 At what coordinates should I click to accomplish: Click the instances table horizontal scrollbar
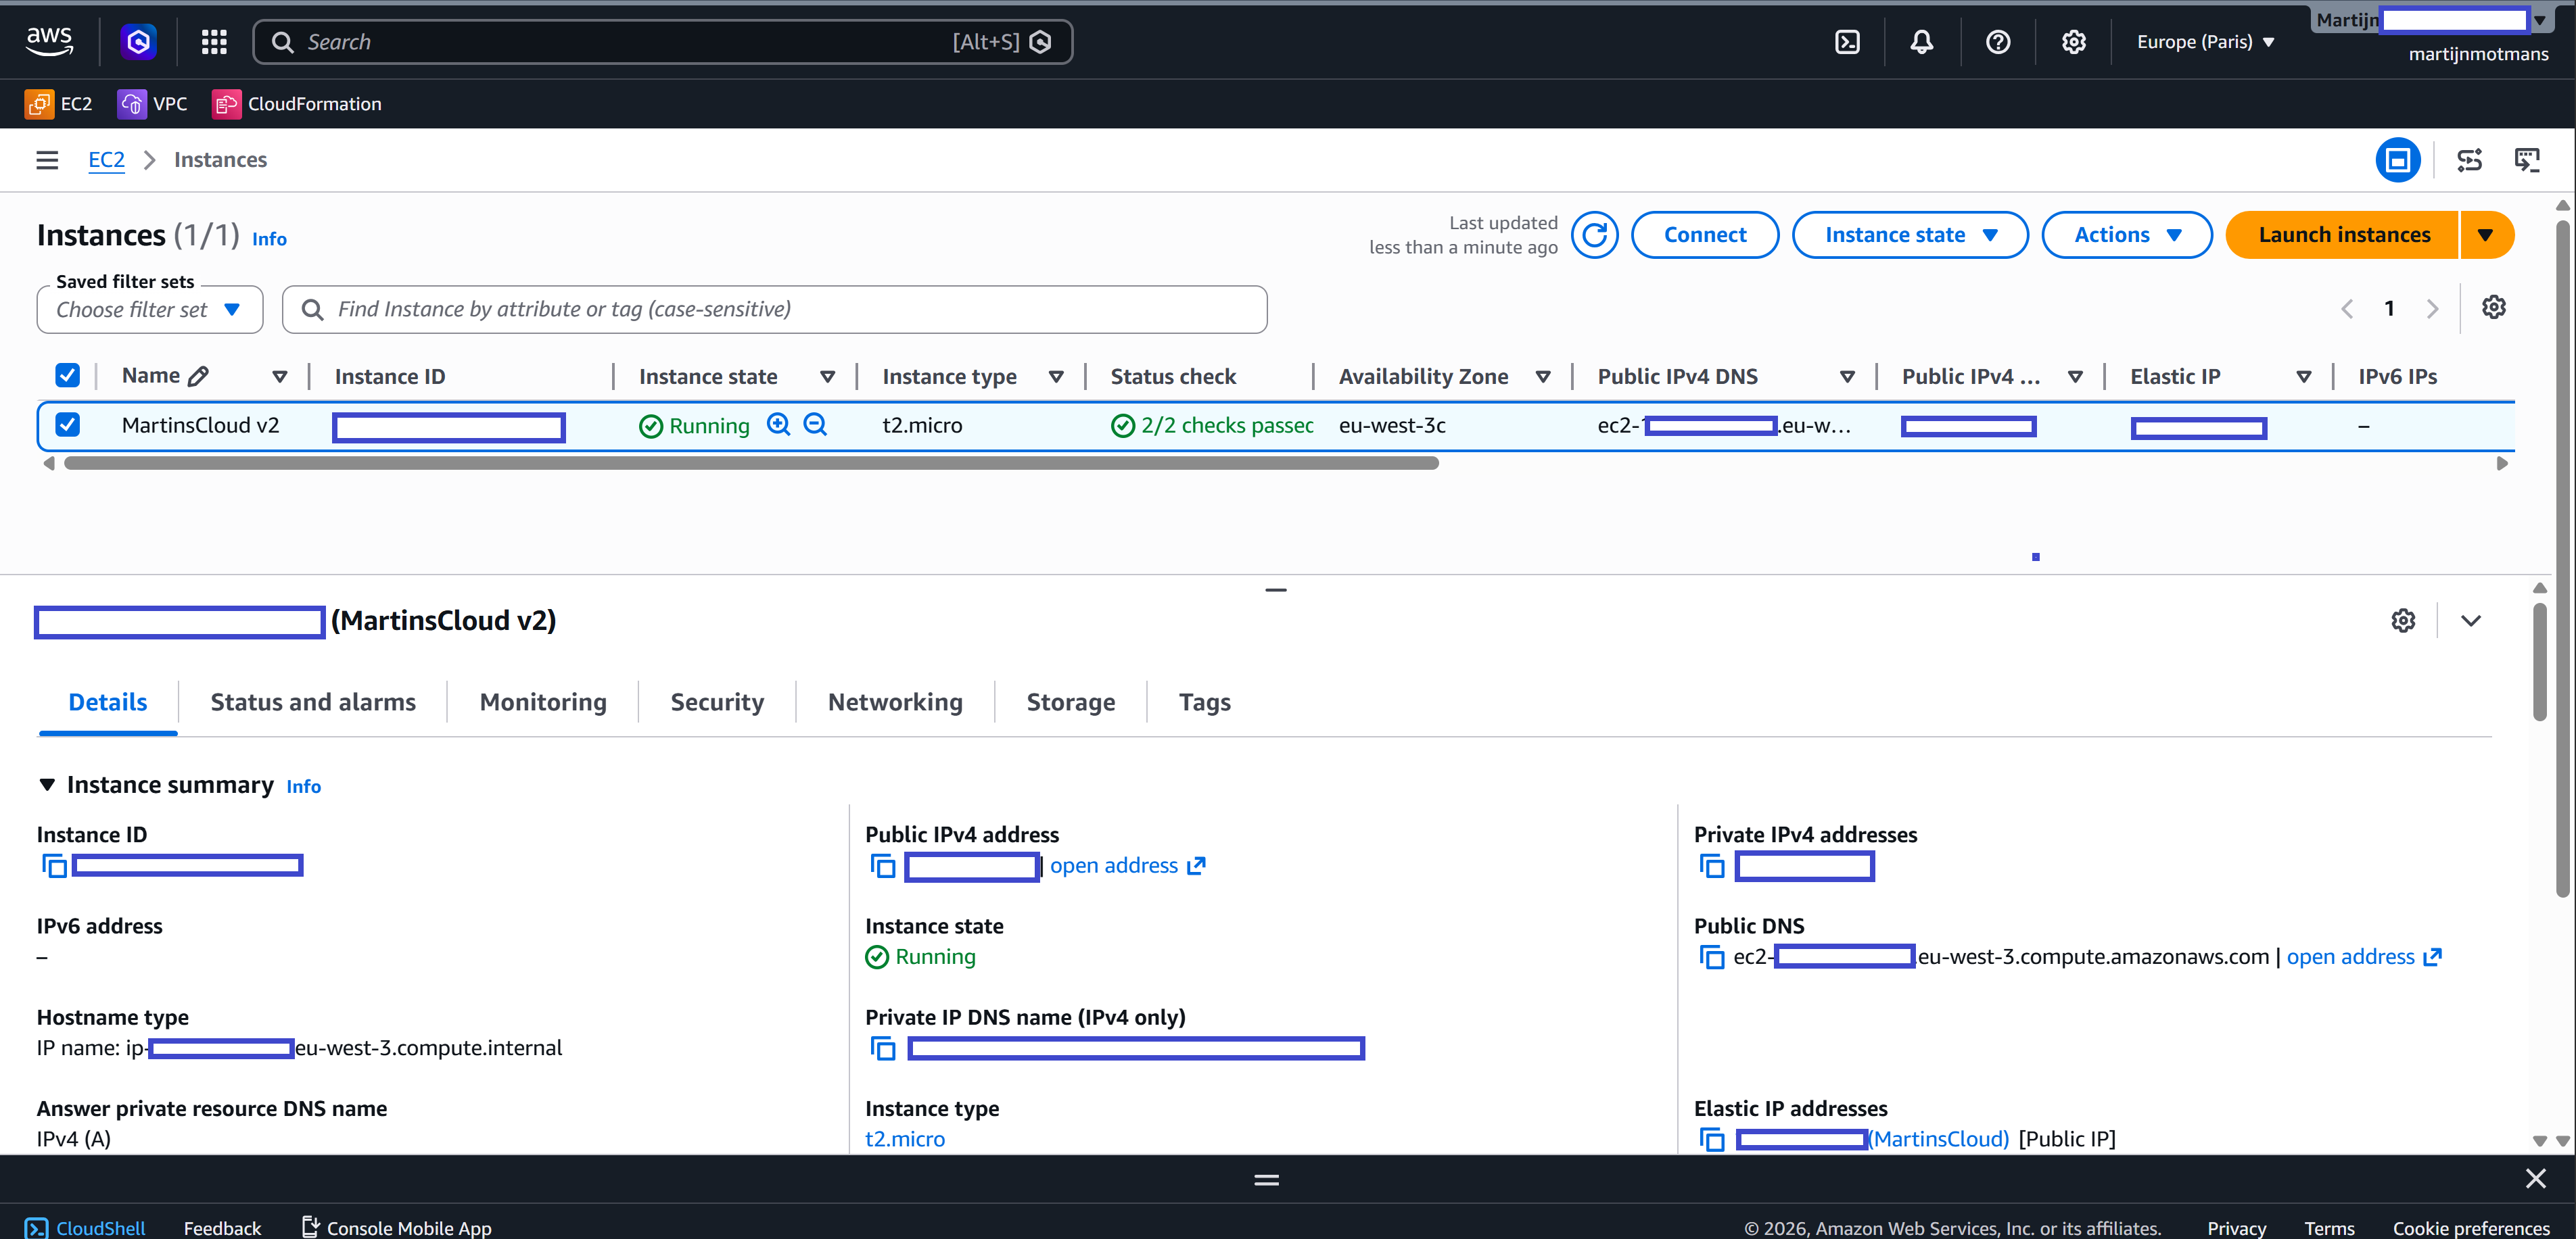click(x=751, y=464)
